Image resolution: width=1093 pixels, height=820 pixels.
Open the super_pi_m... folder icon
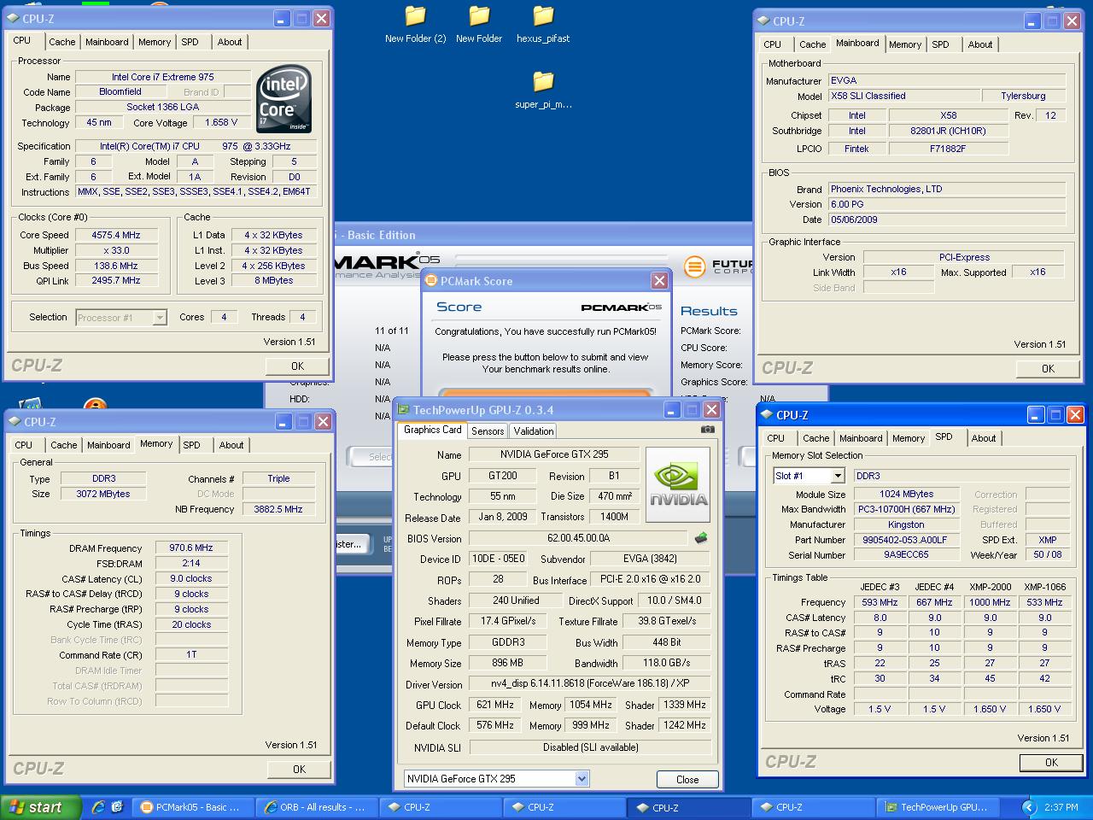[x=543, y=90]
